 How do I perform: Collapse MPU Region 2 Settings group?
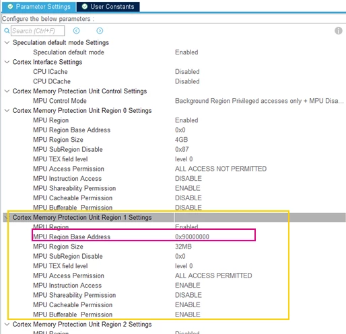pyautogui.click(x=7, y=324)
